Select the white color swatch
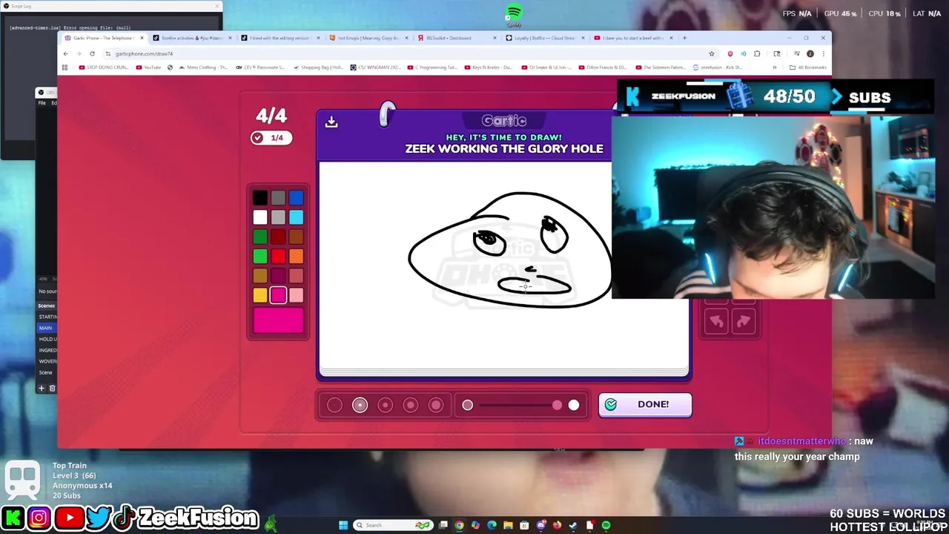The height and width of the screenshot is (534, 949). coord(259,217)
